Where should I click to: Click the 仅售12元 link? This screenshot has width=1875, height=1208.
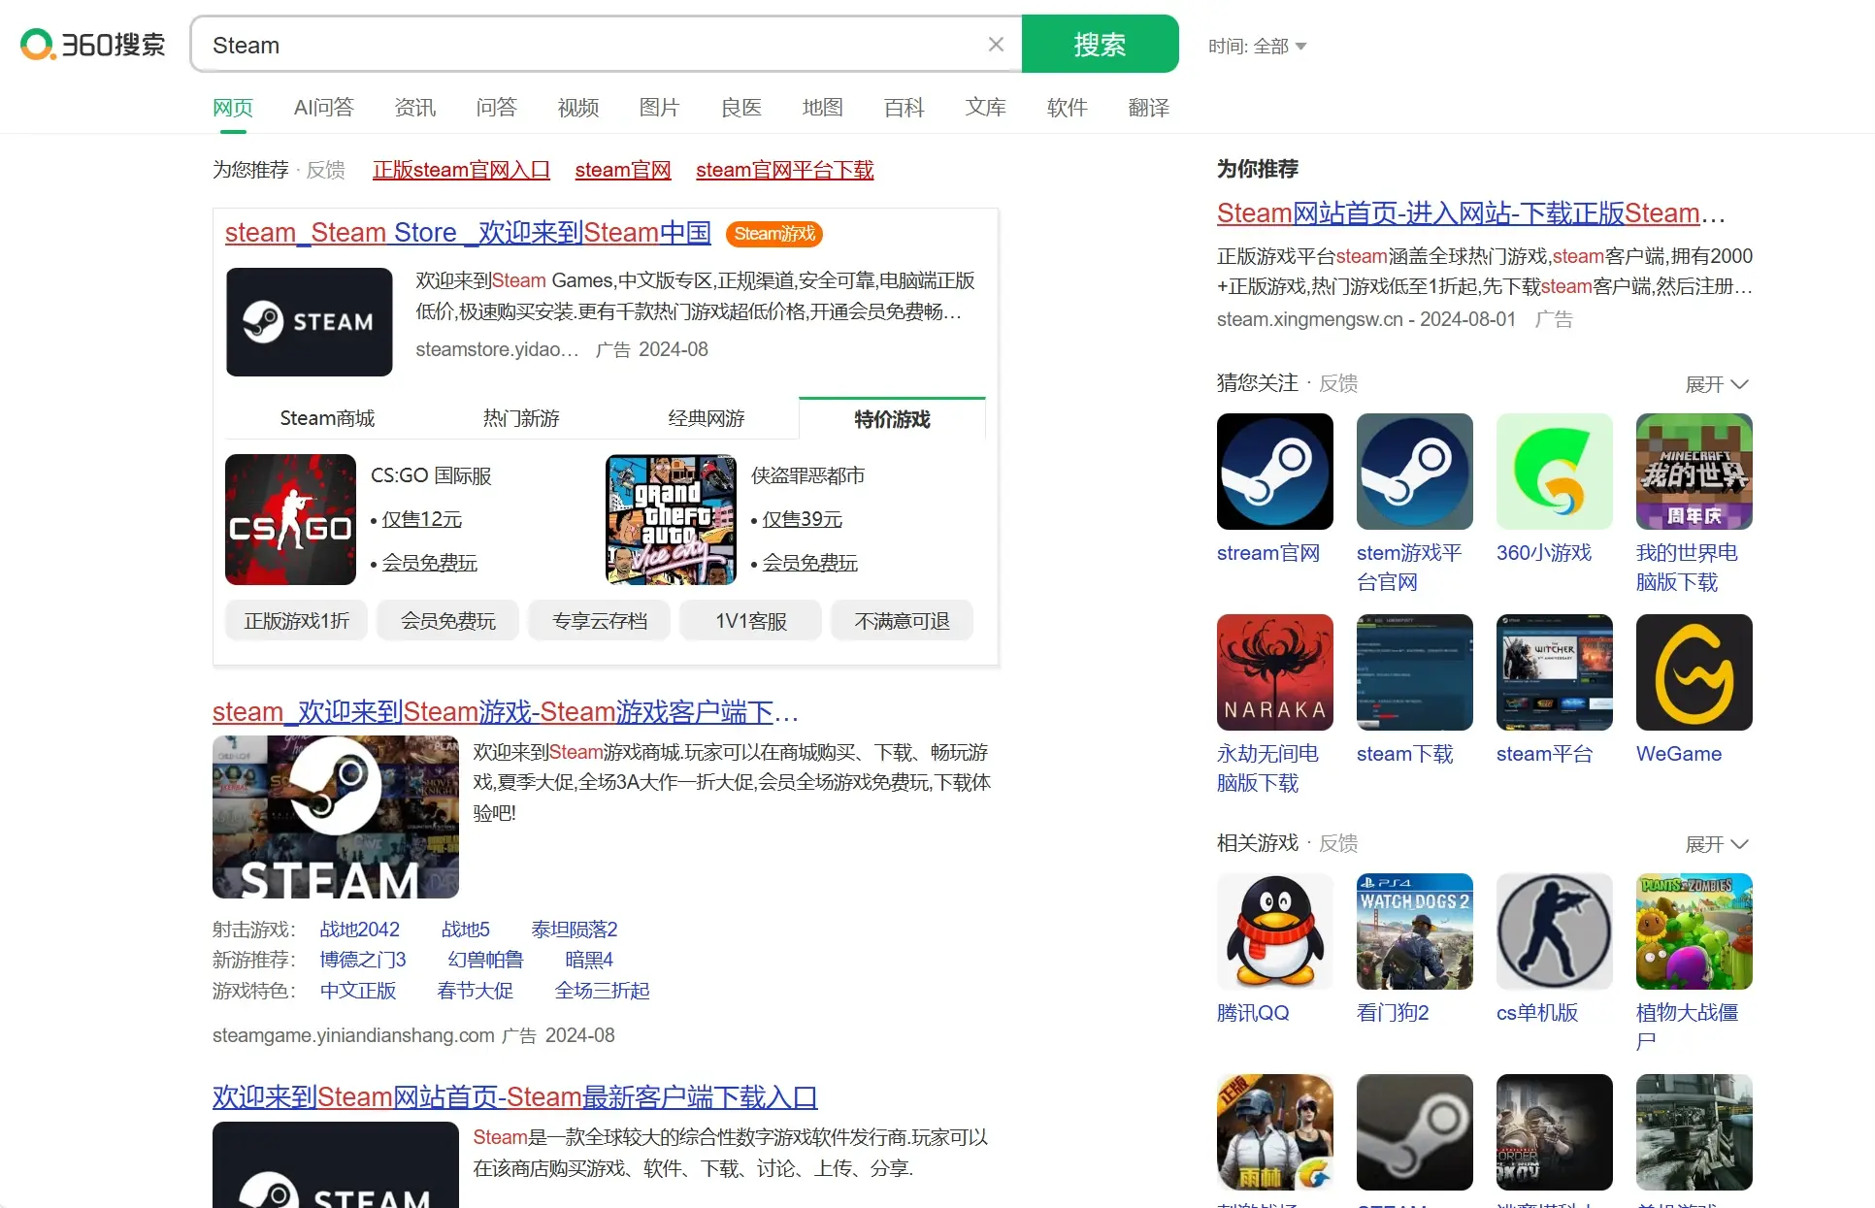(421, 519)
